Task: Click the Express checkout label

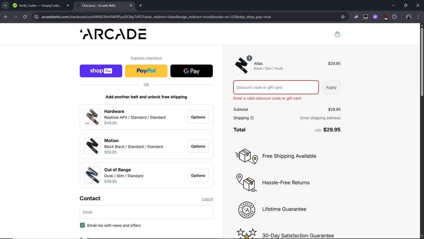Action: coord(146,58)
